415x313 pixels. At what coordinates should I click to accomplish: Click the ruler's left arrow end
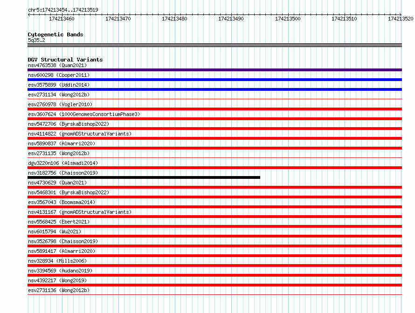click(x=29, y=15)
